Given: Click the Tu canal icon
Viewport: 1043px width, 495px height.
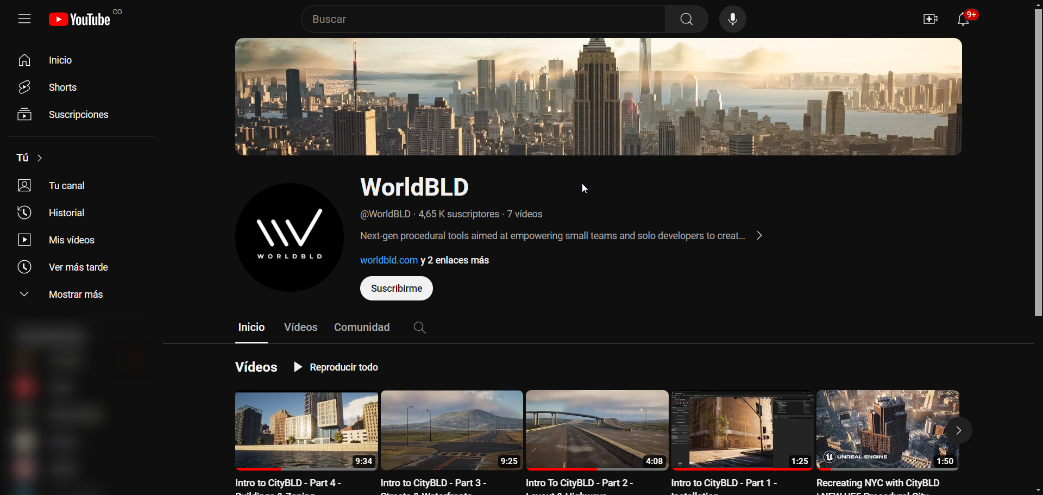Looking at the screenshot, I should 24,186.
